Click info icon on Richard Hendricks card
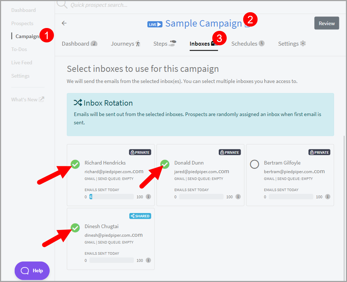 pyautogui.click(x=148, y=197)
